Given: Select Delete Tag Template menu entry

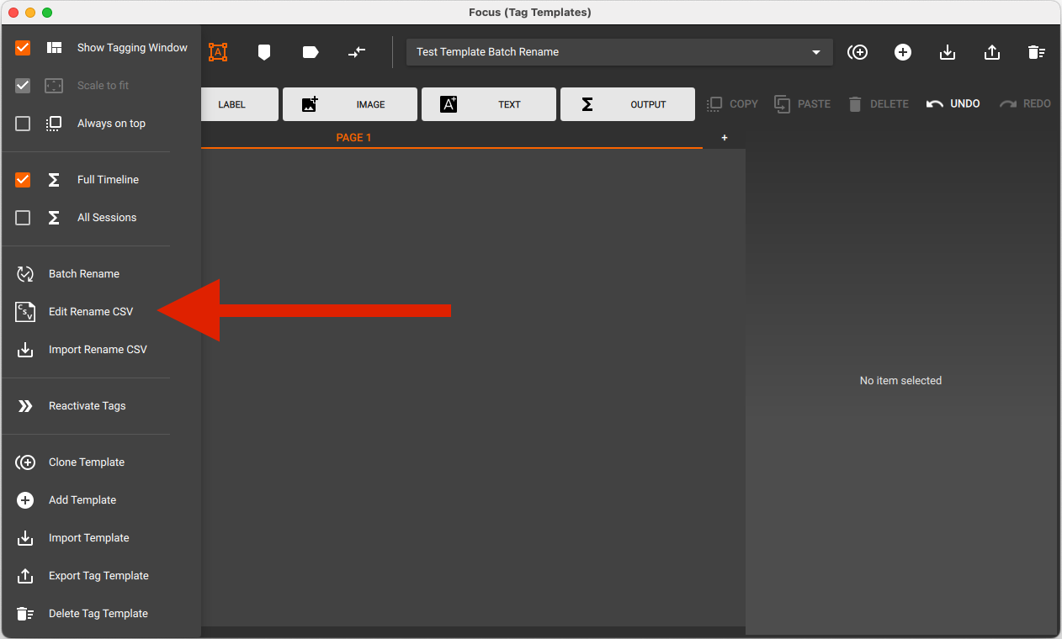Looking at the screenshot, I should point(98,614).
